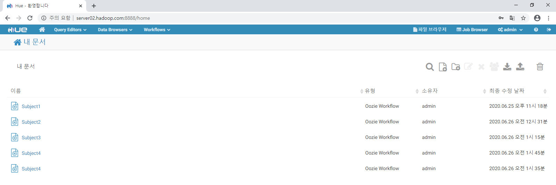Viewport: 556px width, 185px height.
Task: Click the 내 문서 page title
Action: 34,42
